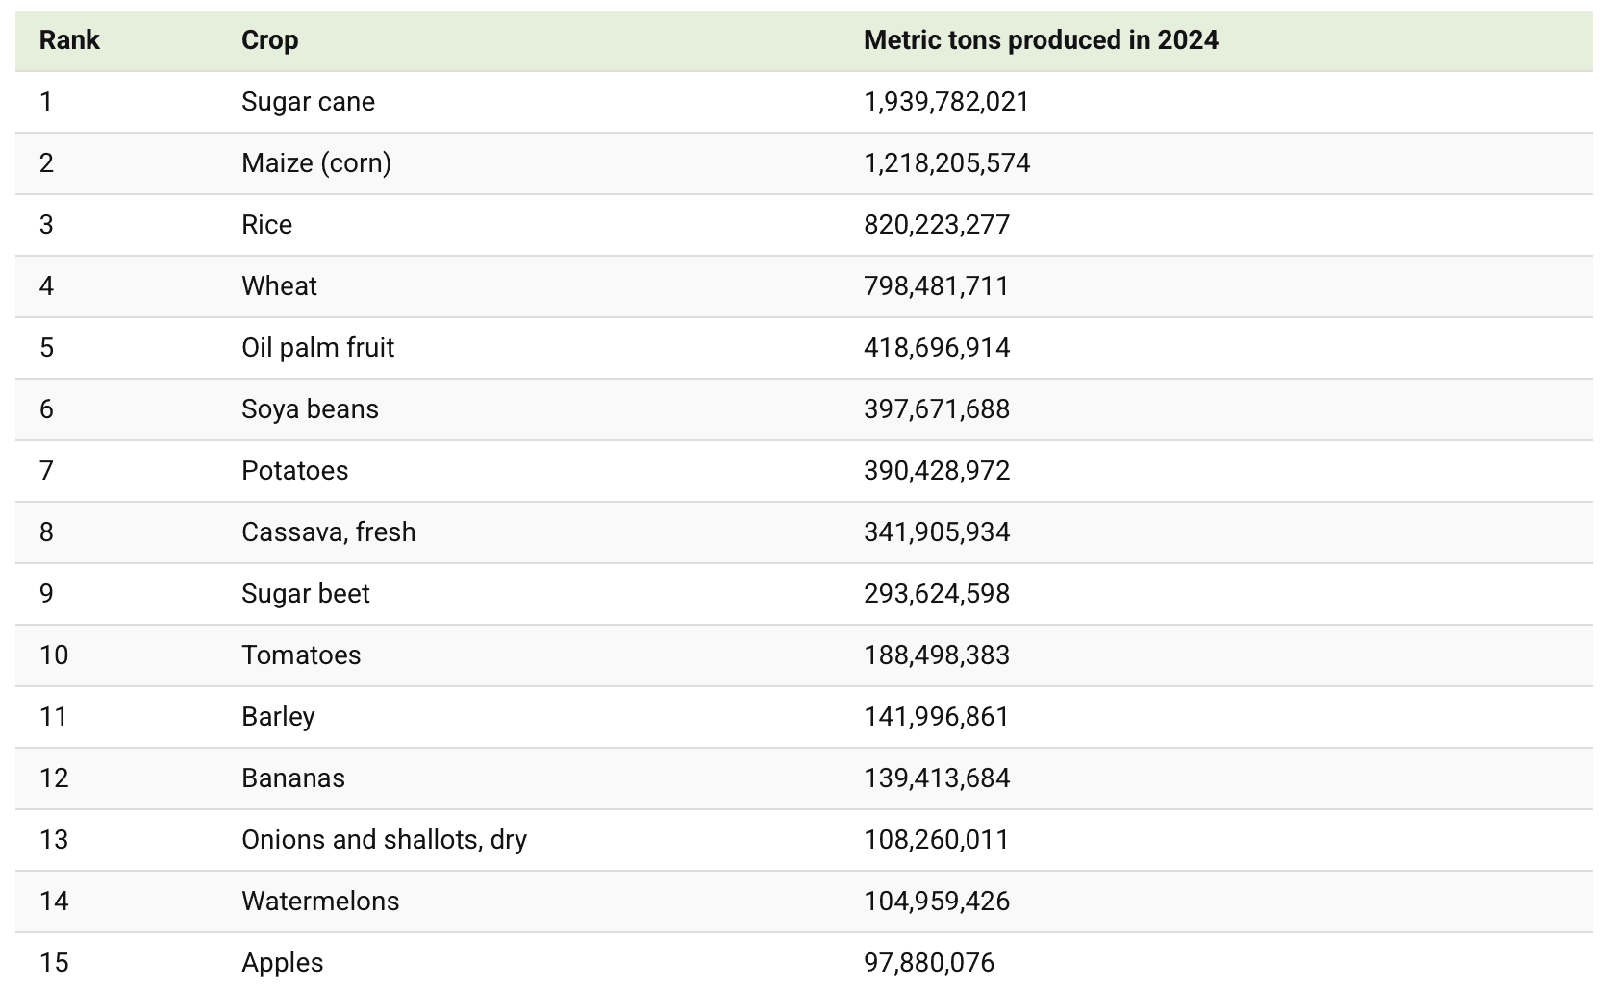Click the Metric tons produced in 2024 header
Image resolution: width=1610 pixels, height=988 pixels.
tap(1040, 40)
